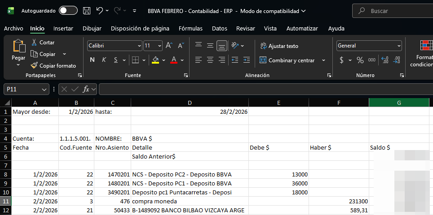Click the borders icon
433x215 pixels.
[135, 60]
